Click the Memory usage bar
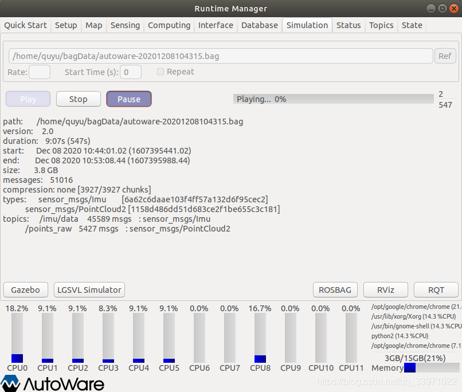462x392 pixels. 432,367
